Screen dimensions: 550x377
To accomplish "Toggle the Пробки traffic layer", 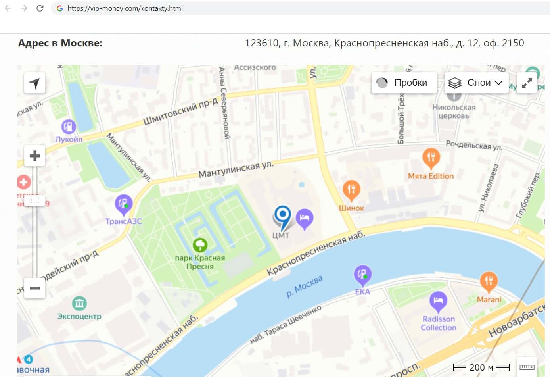I will 404,83.
